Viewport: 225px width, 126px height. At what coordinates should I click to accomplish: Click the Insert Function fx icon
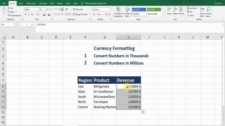click(32, 24)
